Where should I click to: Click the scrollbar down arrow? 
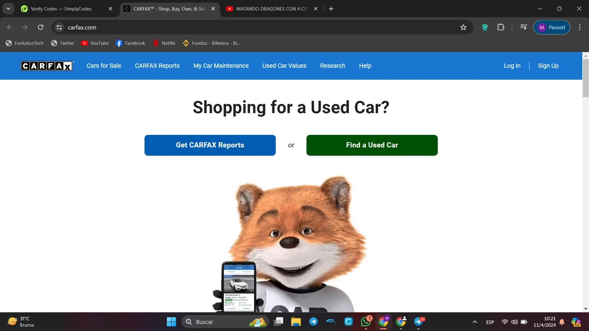click(585, 309)
